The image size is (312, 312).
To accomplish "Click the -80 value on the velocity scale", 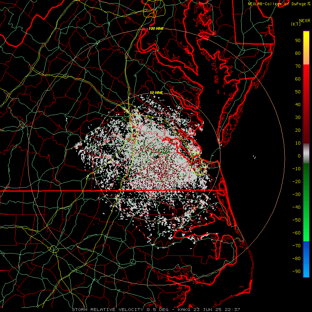I will [x=296, y=259].
